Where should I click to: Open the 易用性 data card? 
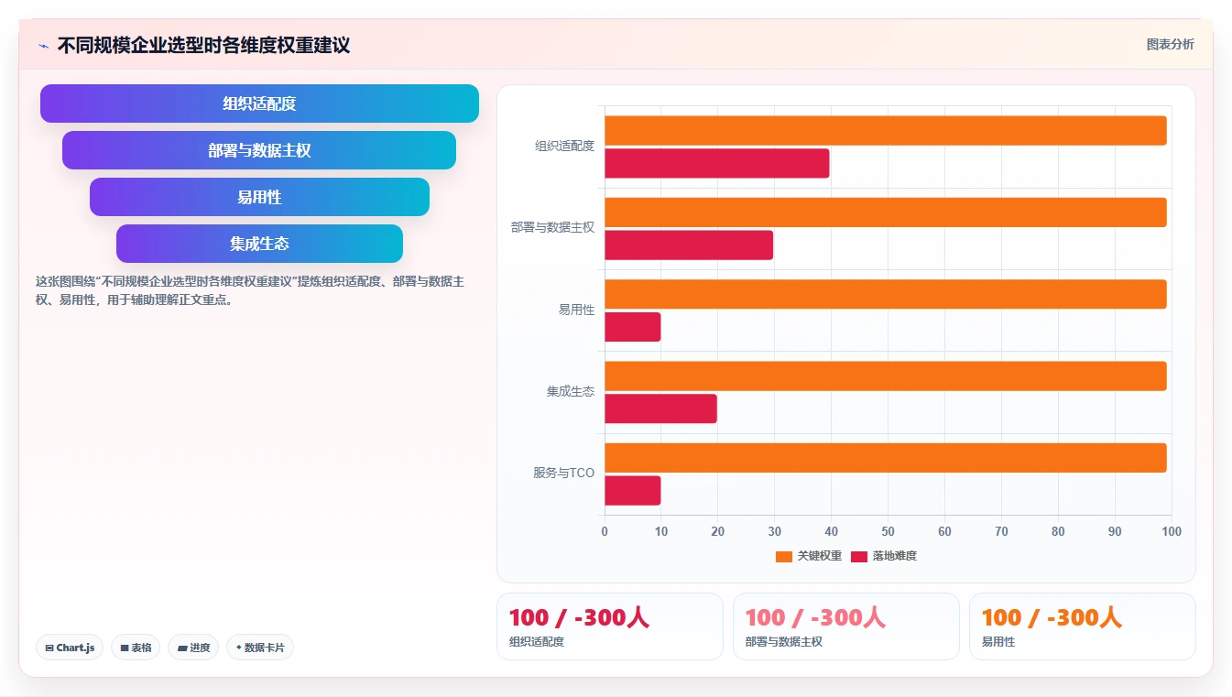[x=1083, y=626]
